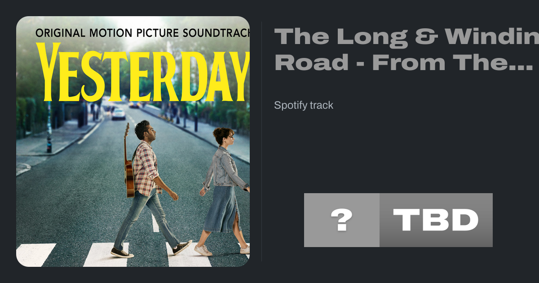Click the ampersand in the track title
The height and width of the screenshot is (283, 539).
(x=427, y=36)
